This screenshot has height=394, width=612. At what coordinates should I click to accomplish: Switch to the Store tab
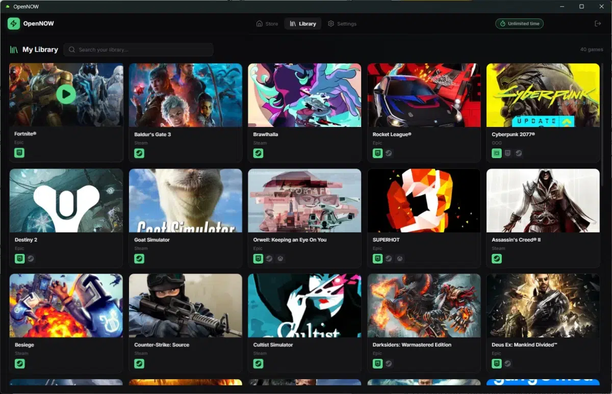click(x=267, y=23)
